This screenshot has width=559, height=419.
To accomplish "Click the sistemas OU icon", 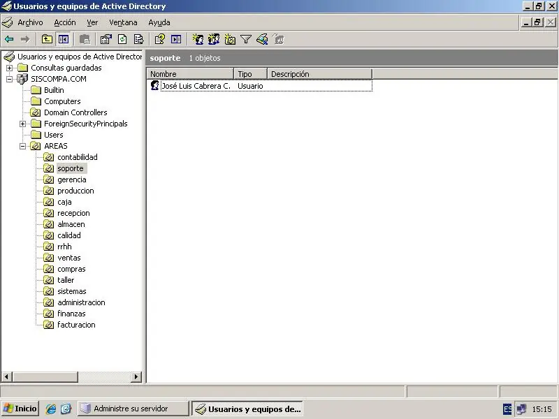I will click(x=48, y=291).
